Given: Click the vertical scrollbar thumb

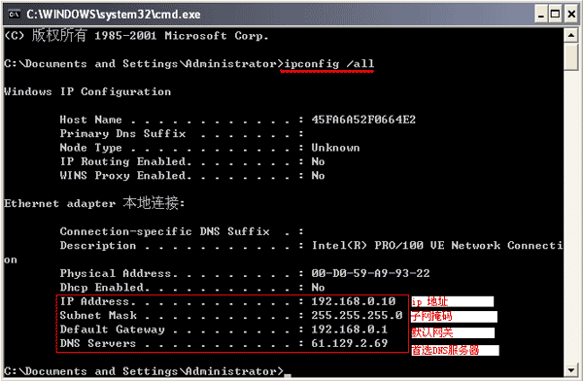Looking at the screenshot, I should (x=570, y=56).
